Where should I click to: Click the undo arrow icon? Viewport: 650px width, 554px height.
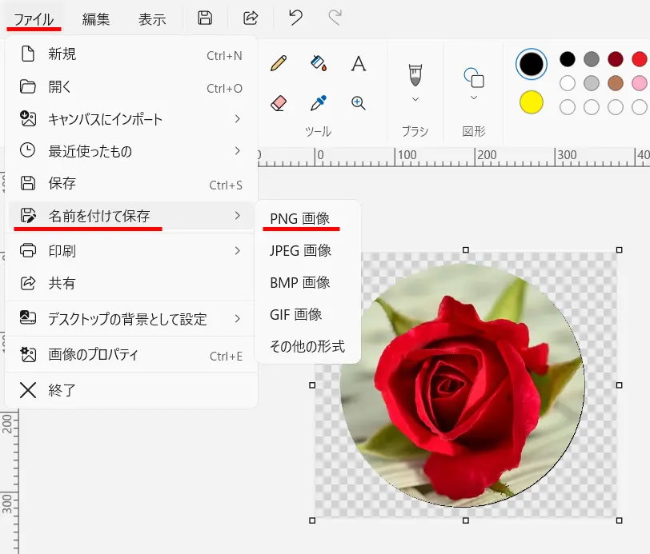tap(295, 18)
